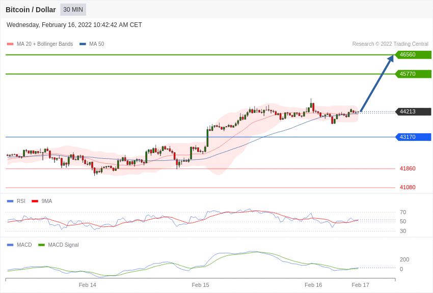The width and height of the screenshot is (433, 293).
Task: Click the Feb 14 date axis marker
Action: [x=87, y=285]
